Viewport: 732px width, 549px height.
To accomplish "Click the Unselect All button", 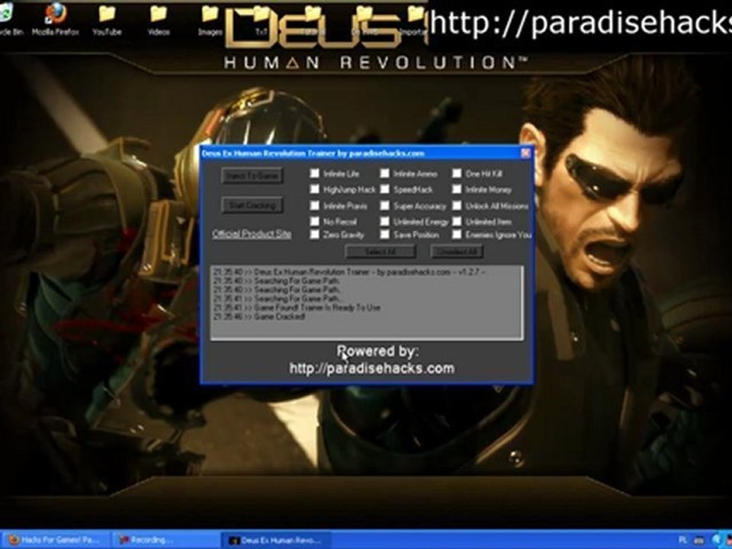I will [457, 252].
